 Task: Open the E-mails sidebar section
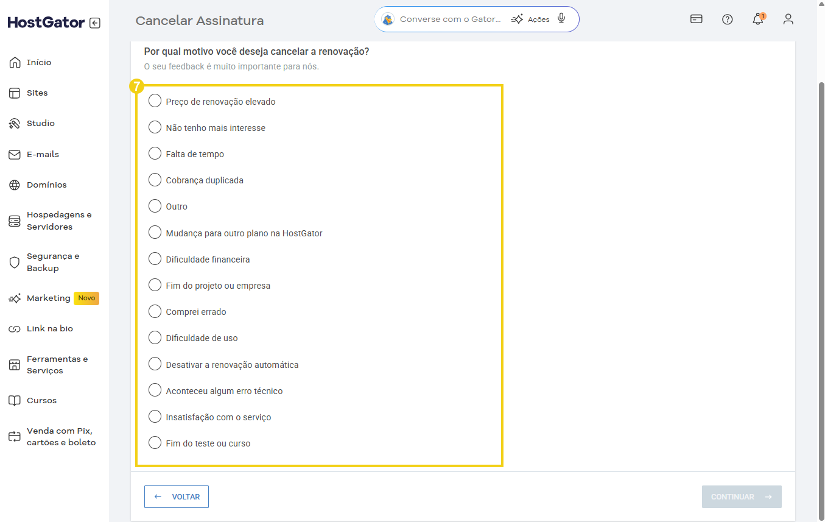pyautogui.click(x=43, y=154)
